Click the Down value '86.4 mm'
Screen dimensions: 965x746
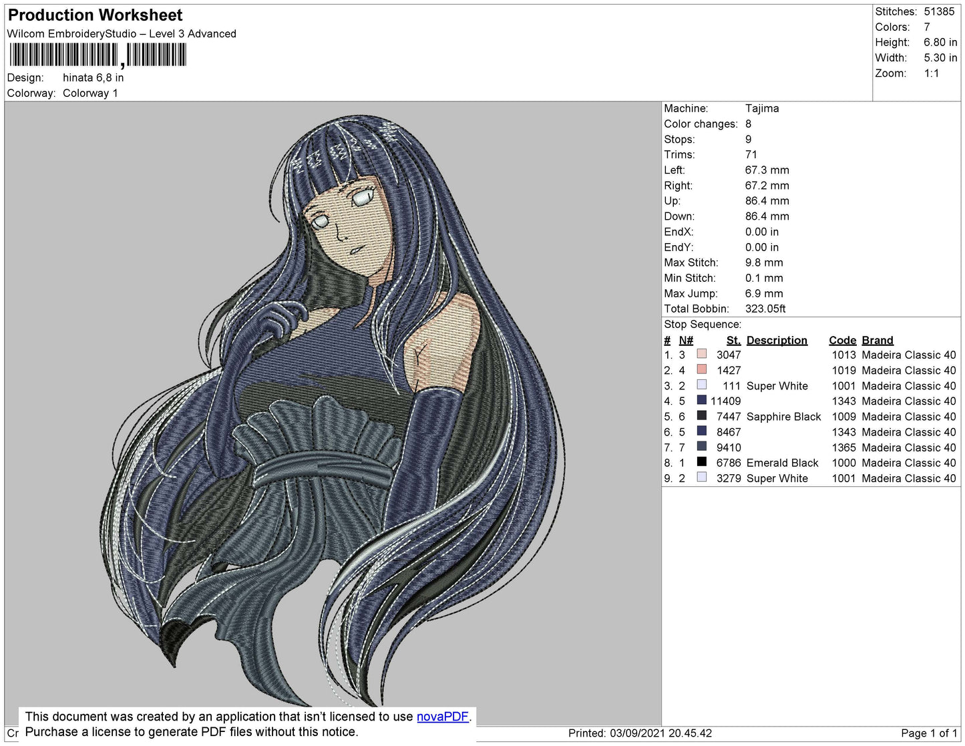(767, 216)
